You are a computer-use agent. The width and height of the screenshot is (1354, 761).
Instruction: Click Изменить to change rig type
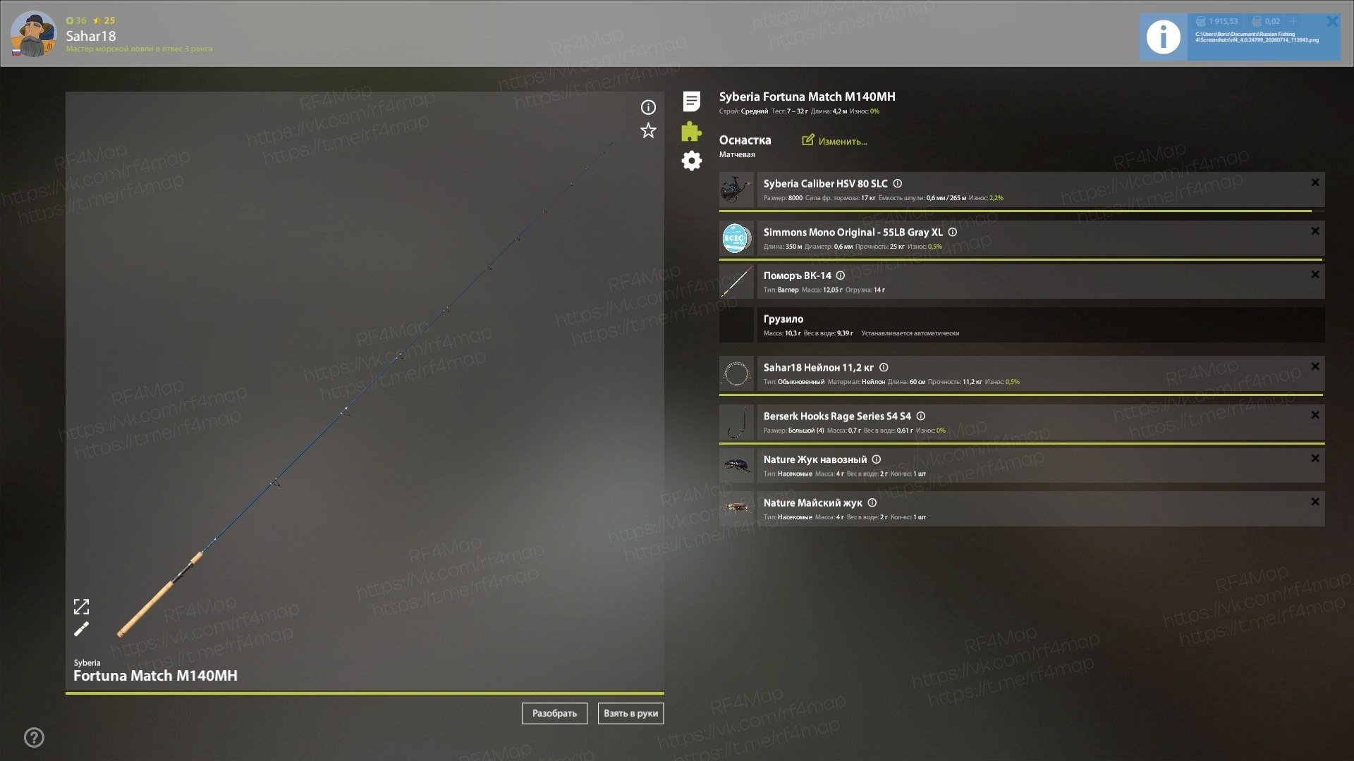pyautogui.click(x=835, y=141)
